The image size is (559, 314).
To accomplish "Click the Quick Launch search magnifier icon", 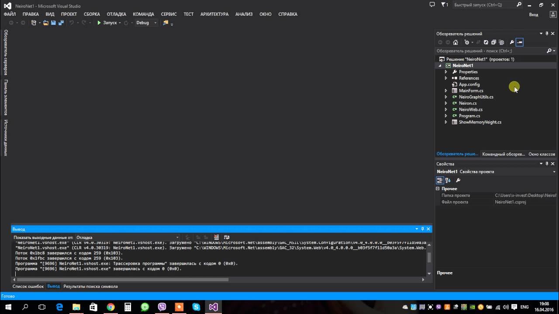I will [519, 5].
